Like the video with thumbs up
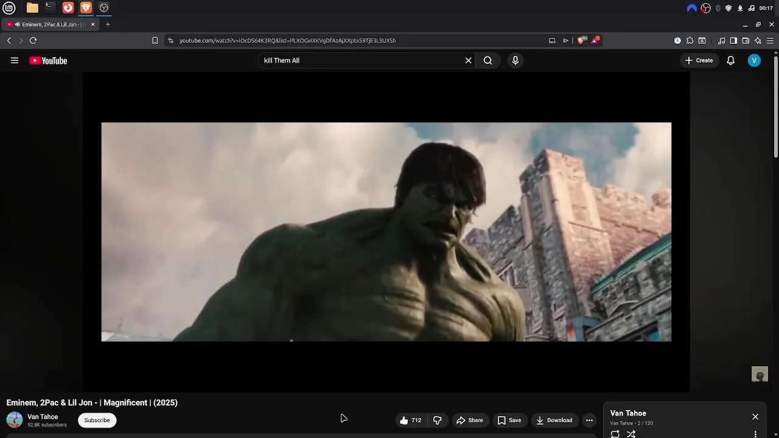Viewport: 779px width, 438px height. [411, 420]
